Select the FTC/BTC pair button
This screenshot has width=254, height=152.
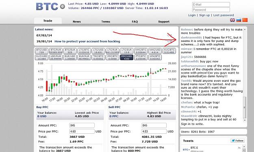click(141, 57)
